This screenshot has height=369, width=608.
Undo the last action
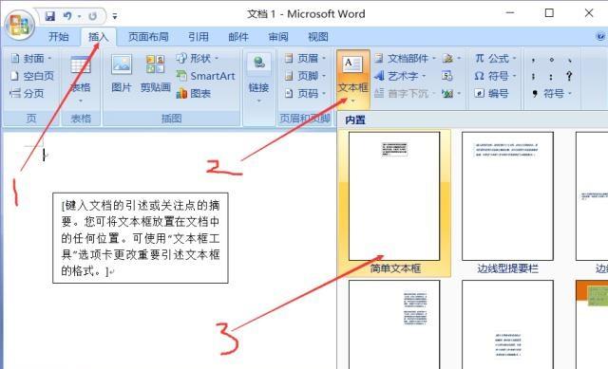pos(67,16)
